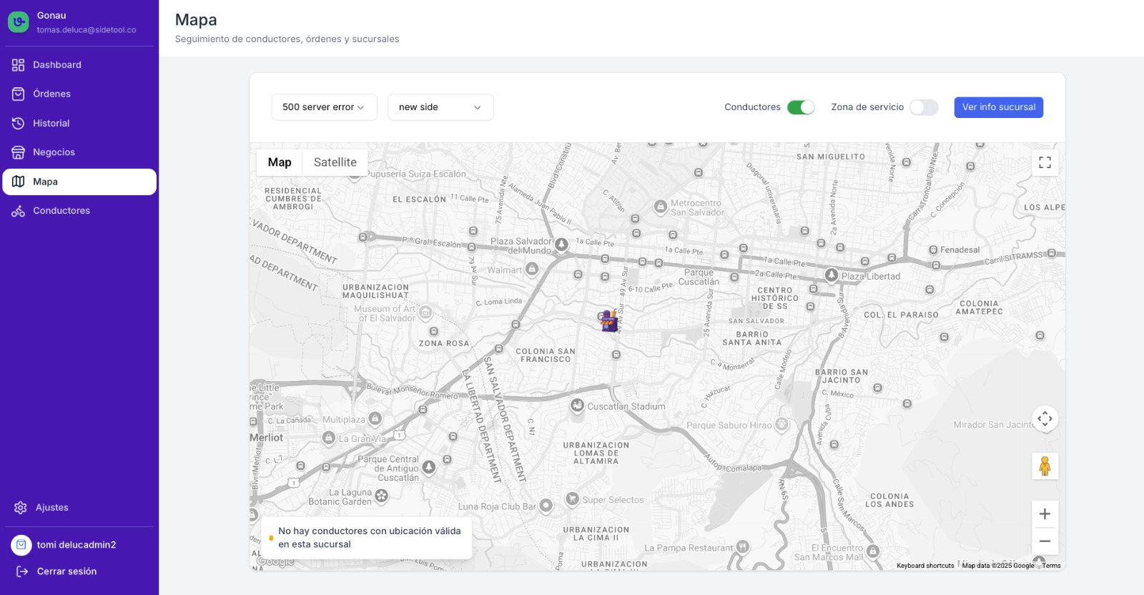The width and height of the screenshot is (1144, 595).
Task: Click the COLONIA SAN FRANCISCO map label
Action: (546, 355)
